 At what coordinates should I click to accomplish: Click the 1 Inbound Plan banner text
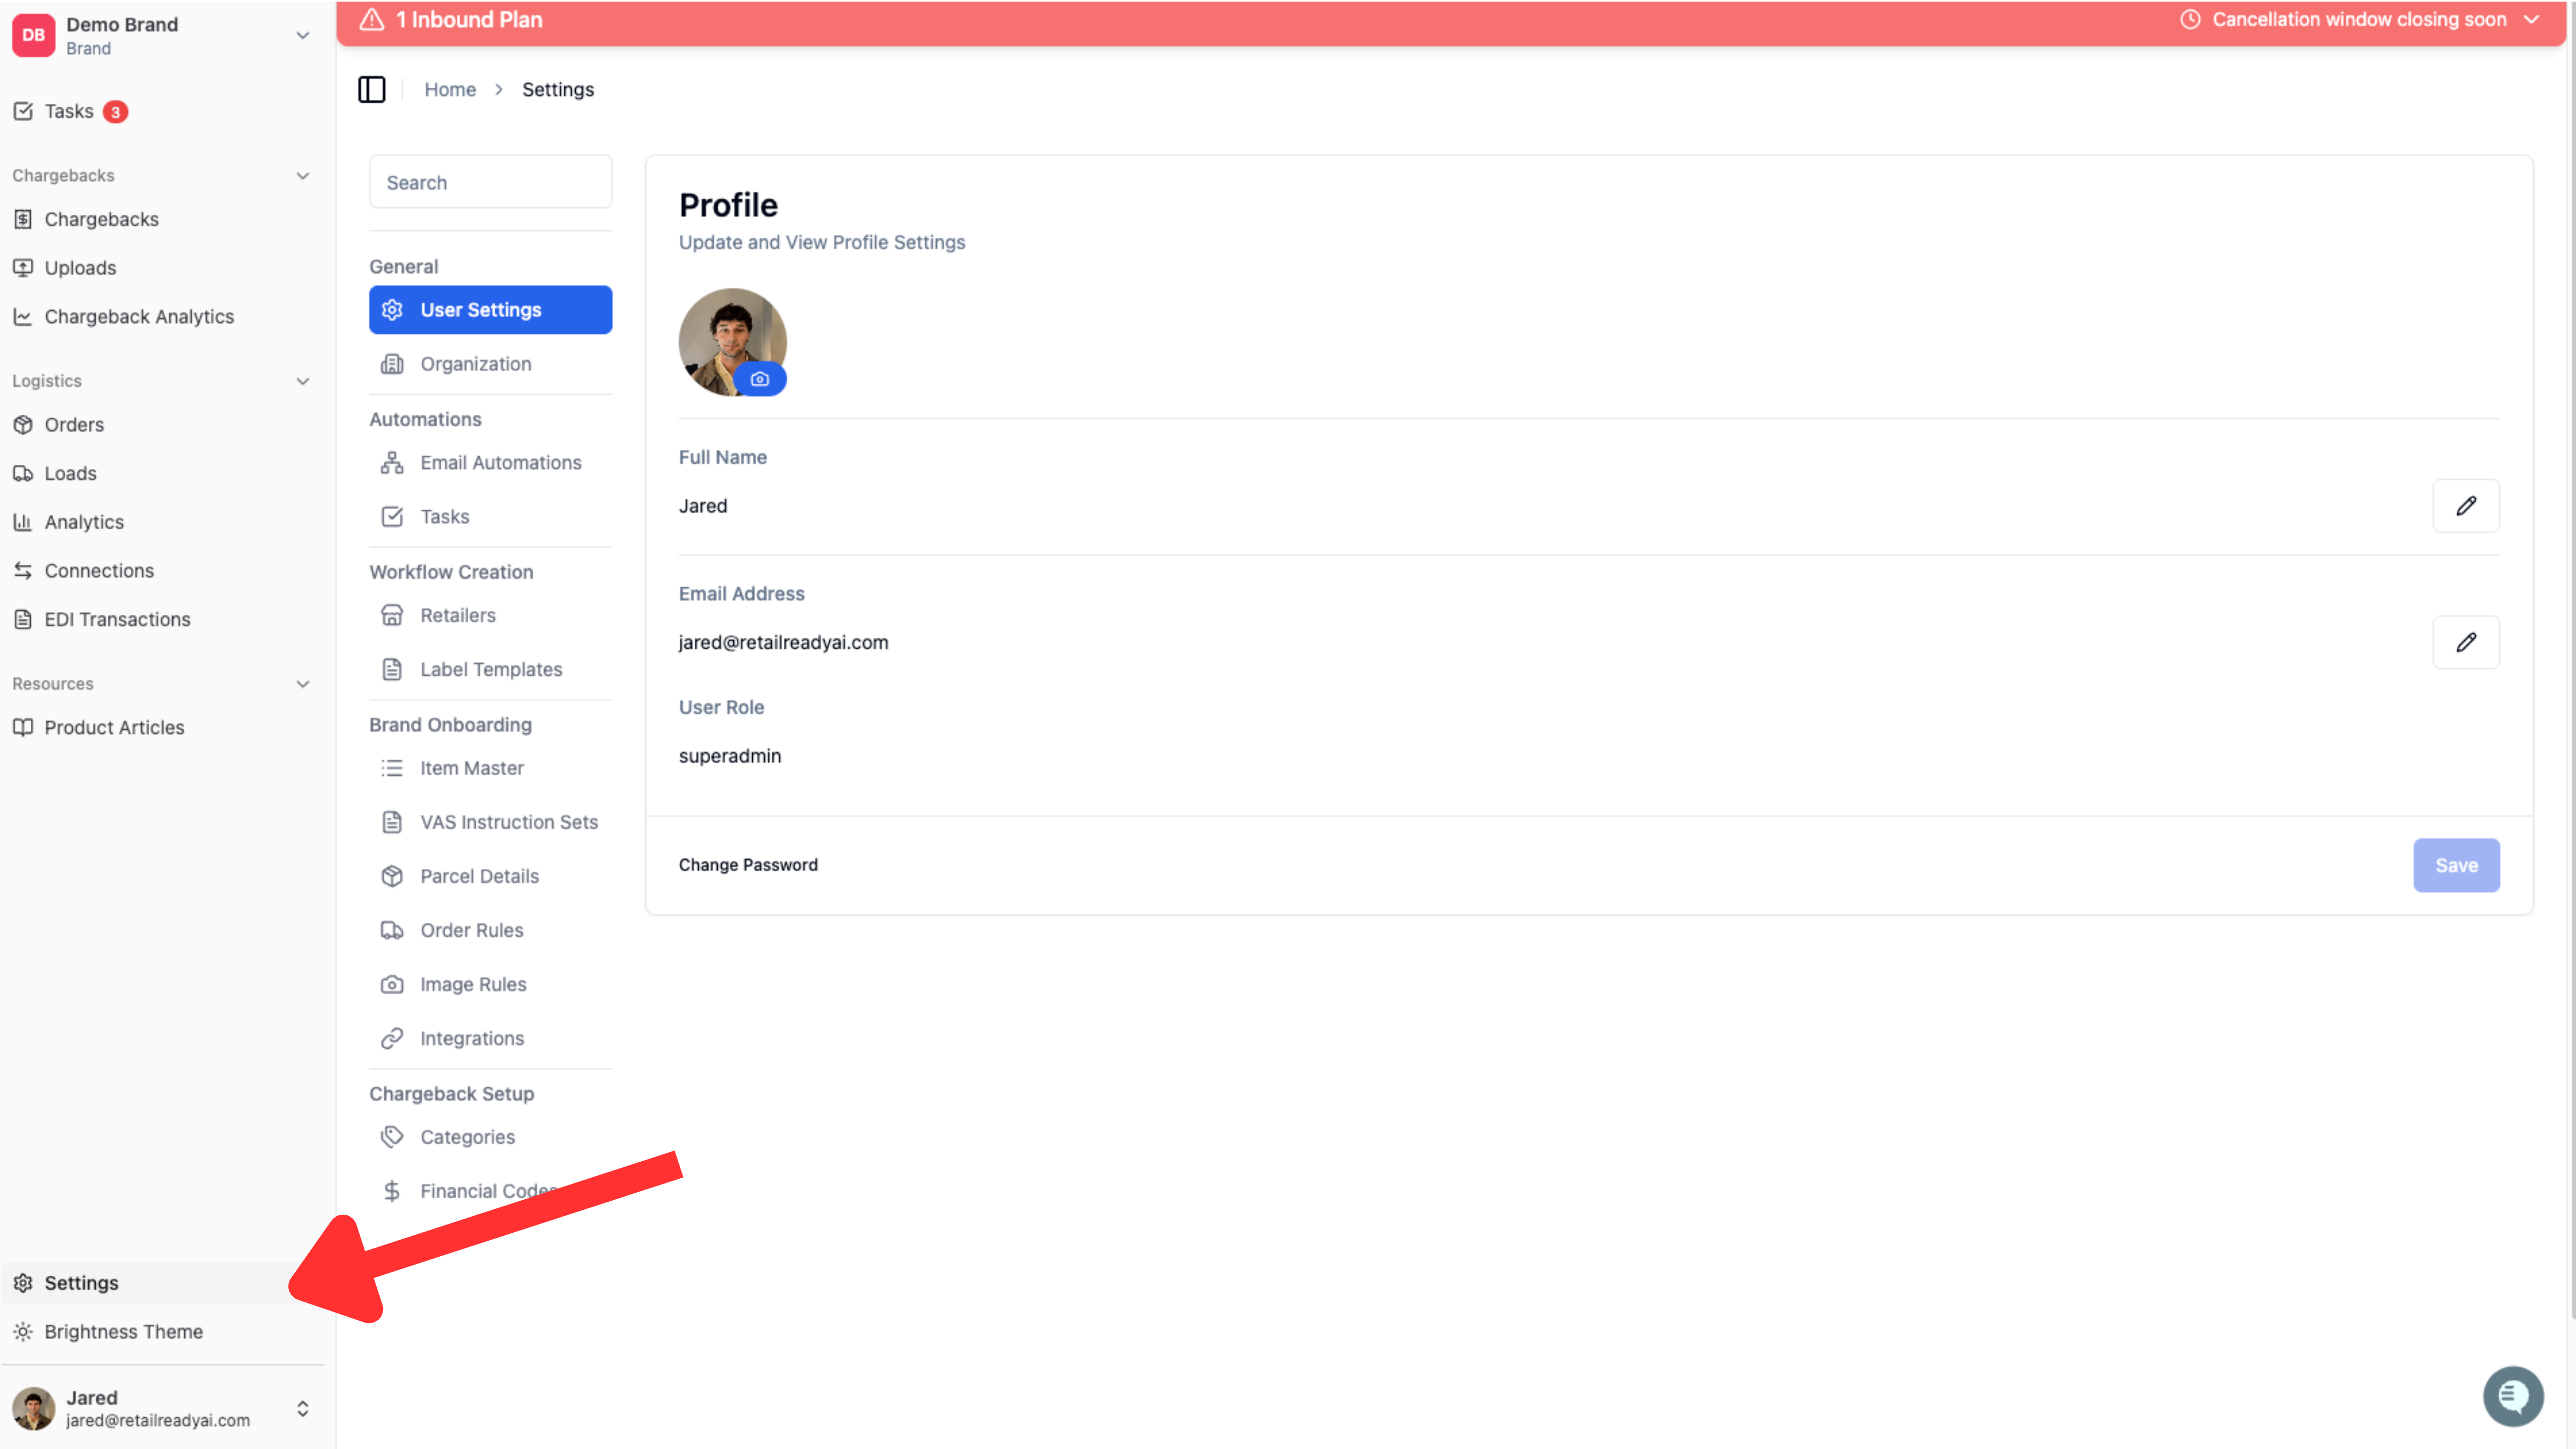(x=469, y=20)
